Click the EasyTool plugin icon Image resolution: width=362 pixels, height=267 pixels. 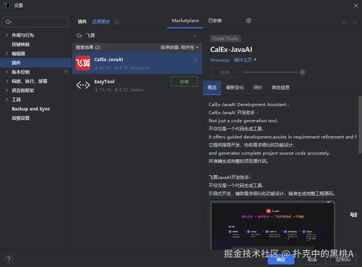[x=83, y=85]
